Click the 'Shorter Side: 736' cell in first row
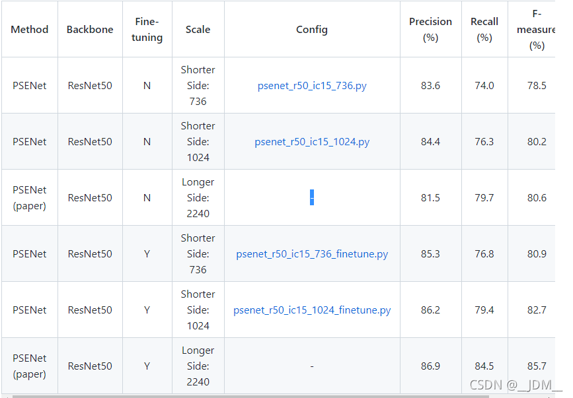Viewport: 573px width, 398px height. [198, 86]
